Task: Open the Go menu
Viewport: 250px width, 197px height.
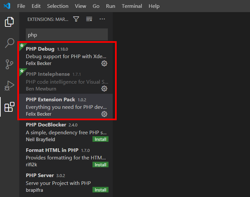Action: (x=96, y=6)
